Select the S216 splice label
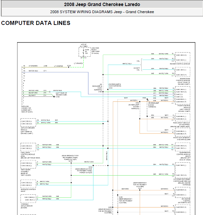203x215 pixels. [121, 197]
